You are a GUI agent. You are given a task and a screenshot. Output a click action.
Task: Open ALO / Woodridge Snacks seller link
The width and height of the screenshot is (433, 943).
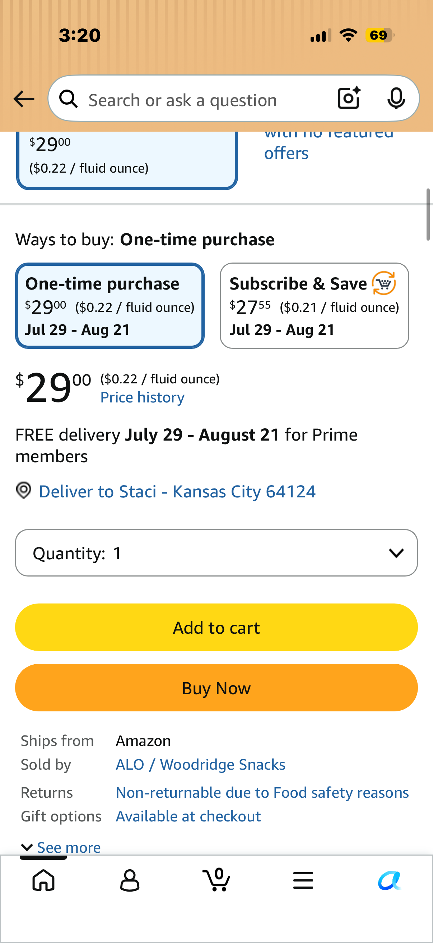[x=201, y=765]
